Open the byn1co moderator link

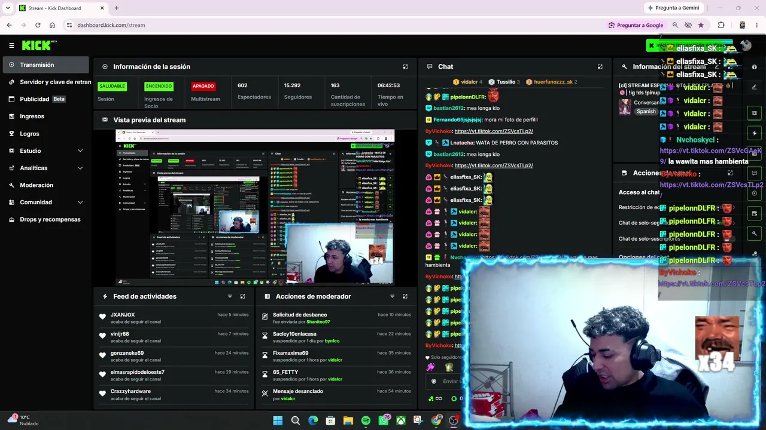[x=332, y=341]
